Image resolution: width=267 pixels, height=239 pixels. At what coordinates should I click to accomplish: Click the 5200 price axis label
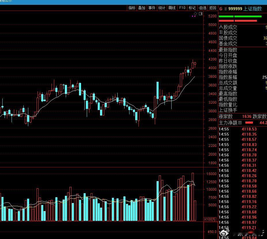212,16
